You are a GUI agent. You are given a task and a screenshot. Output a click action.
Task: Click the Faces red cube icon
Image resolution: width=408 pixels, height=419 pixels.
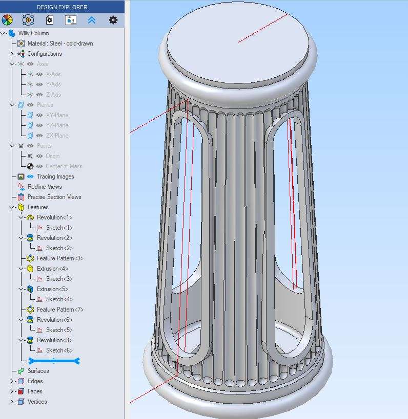click(21, 391)
